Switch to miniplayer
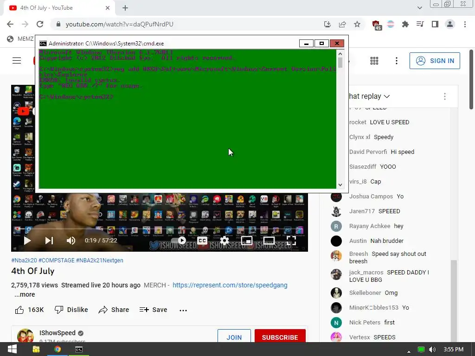 pos(247,241)
